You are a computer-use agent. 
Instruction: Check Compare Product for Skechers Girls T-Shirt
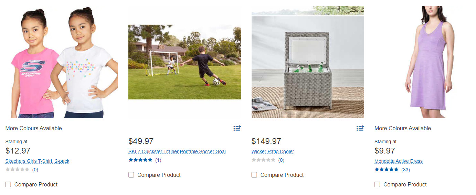click(x=8, y=184)
